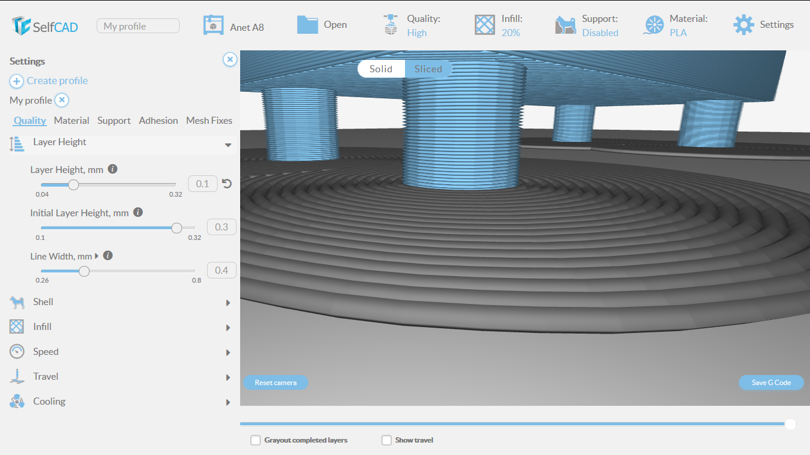Reset Layer Height to default value

click(227, 184)
